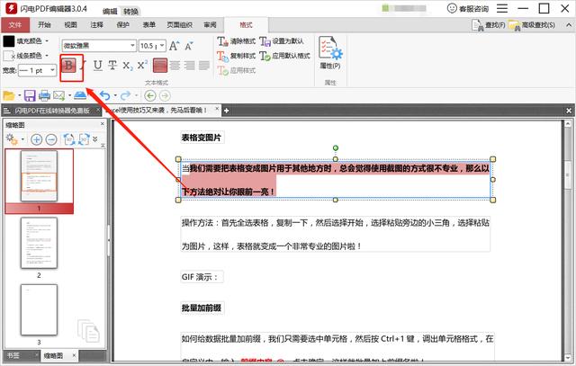
Task: Switch to the 保护 ribbon tab
Action: pos(122,25)
